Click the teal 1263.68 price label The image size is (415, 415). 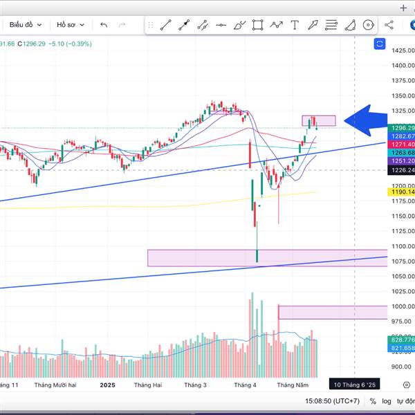point(401,153)
